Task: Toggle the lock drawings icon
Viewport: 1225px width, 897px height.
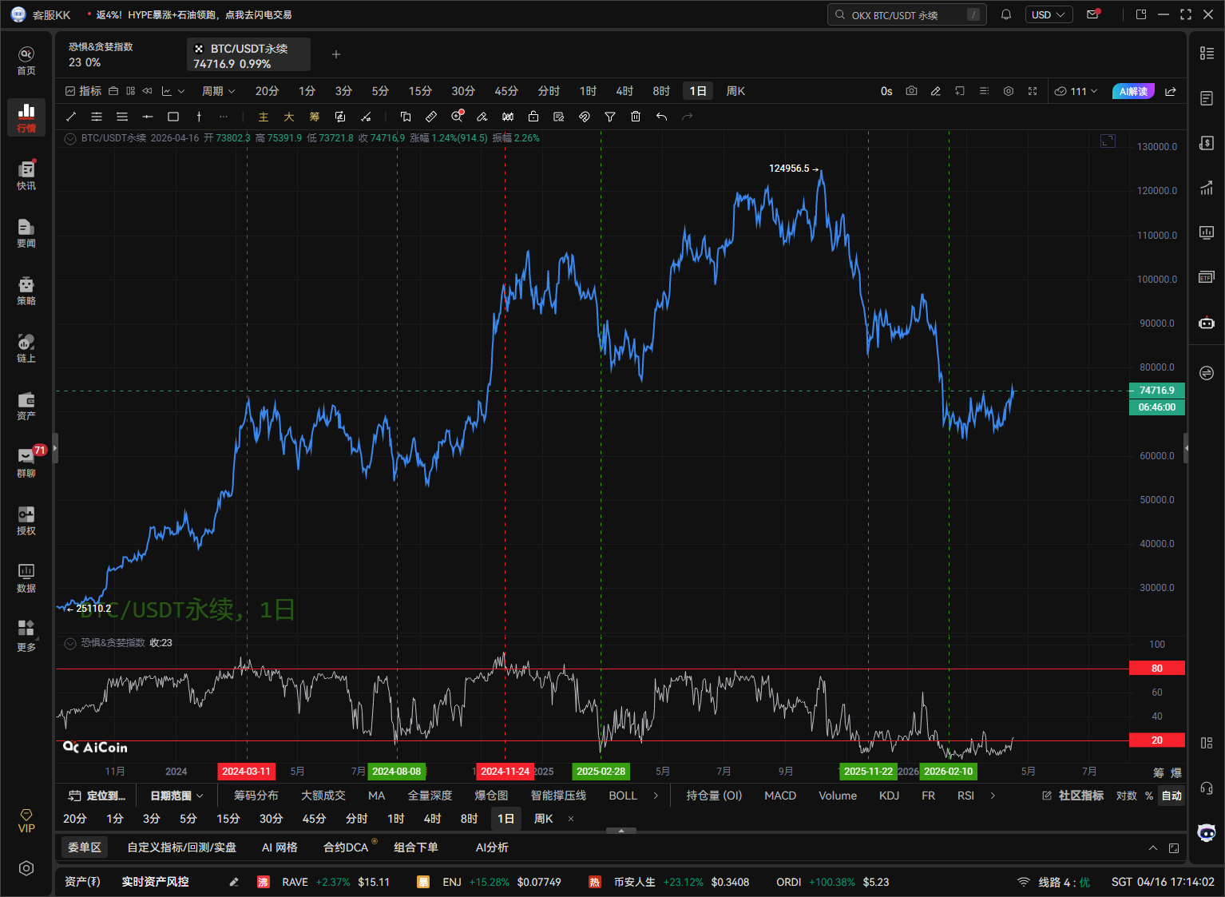Action: tap(533, 117)
